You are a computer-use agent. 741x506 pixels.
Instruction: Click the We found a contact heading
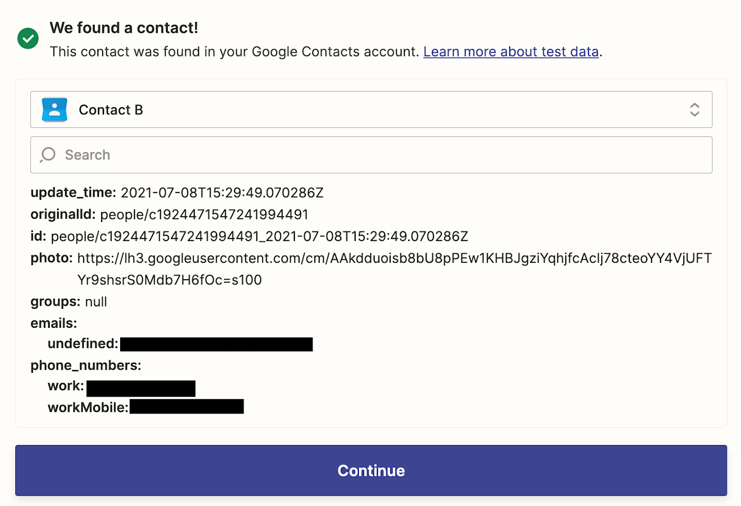(x=124, y=28)
